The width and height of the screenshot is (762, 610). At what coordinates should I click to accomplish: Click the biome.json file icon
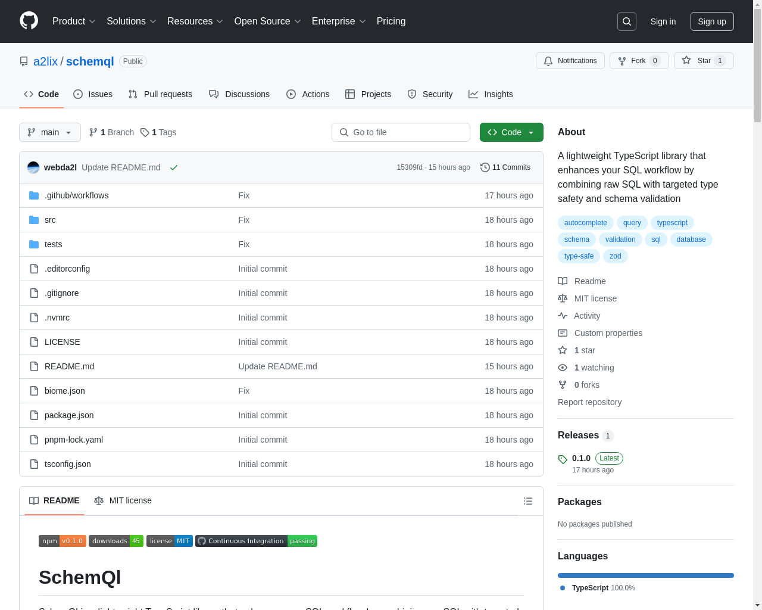pos(34,391)
